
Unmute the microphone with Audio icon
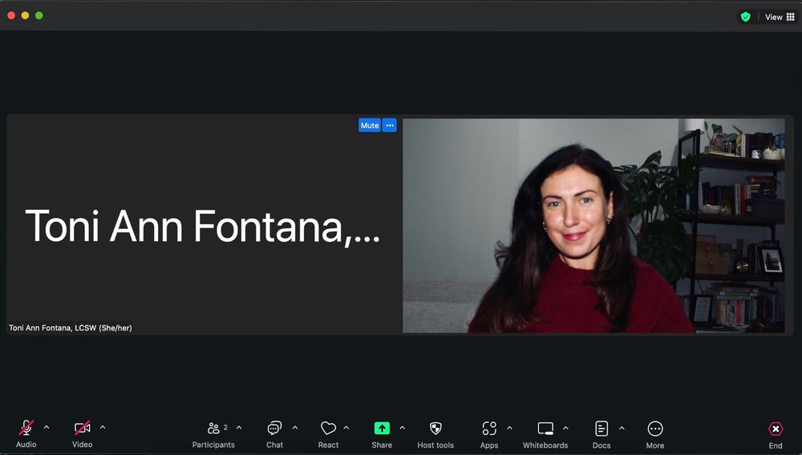pos(26,428)
